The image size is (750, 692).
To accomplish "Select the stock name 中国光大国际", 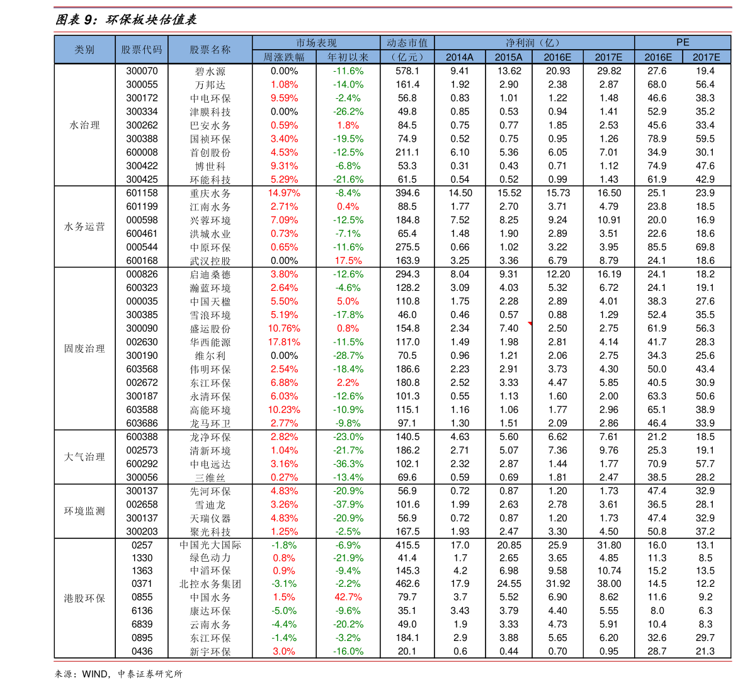I will (x=210, y=545).
